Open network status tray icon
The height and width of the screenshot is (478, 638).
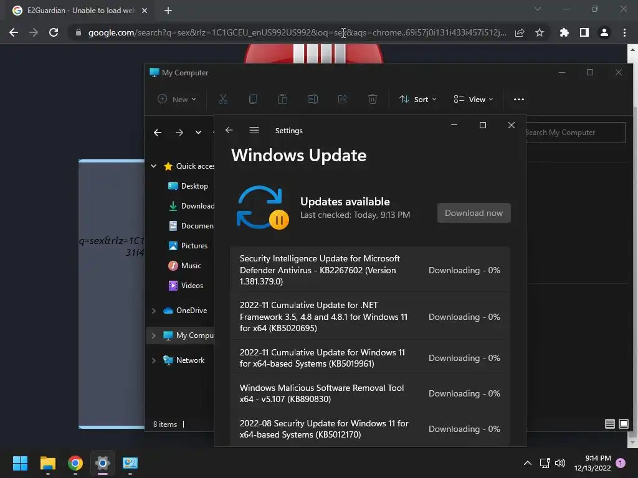click(545, 463)
